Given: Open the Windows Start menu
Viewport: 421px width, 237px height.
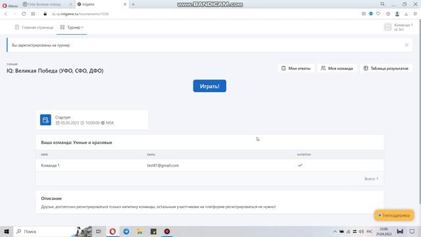Looking at the screenshot, I should 7,231.
